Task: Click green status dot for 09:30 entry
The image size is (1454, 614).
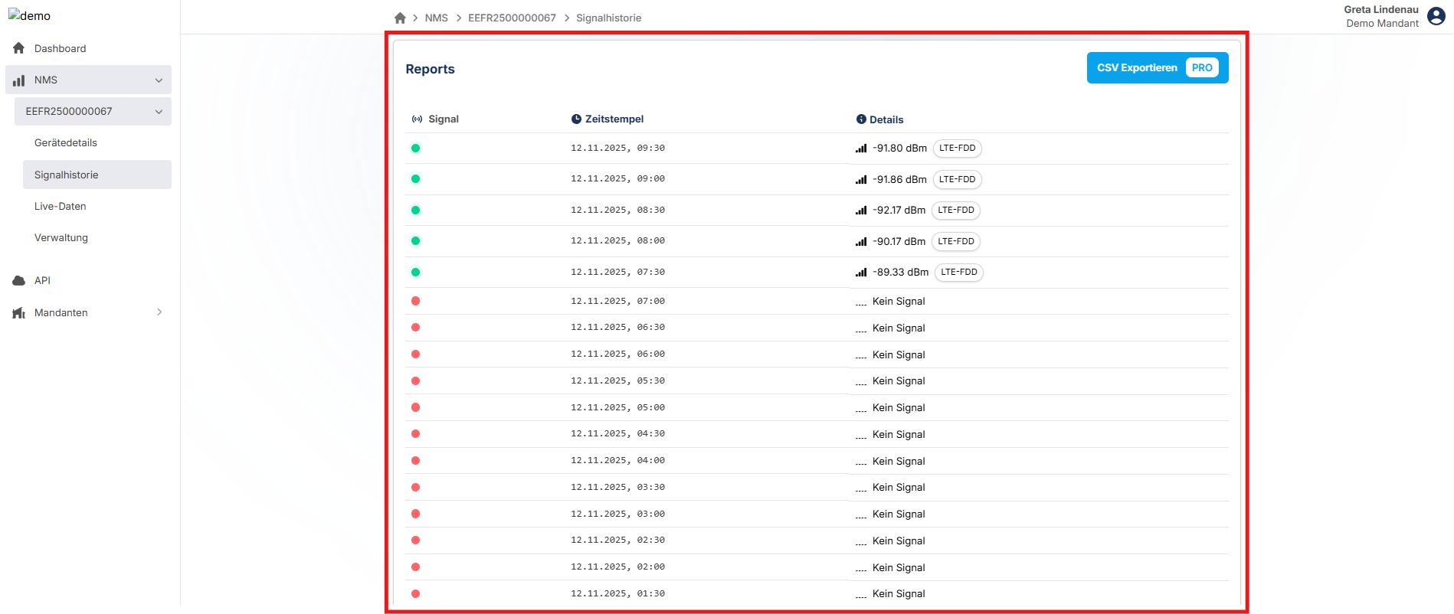Action: [x=415, y=148]
